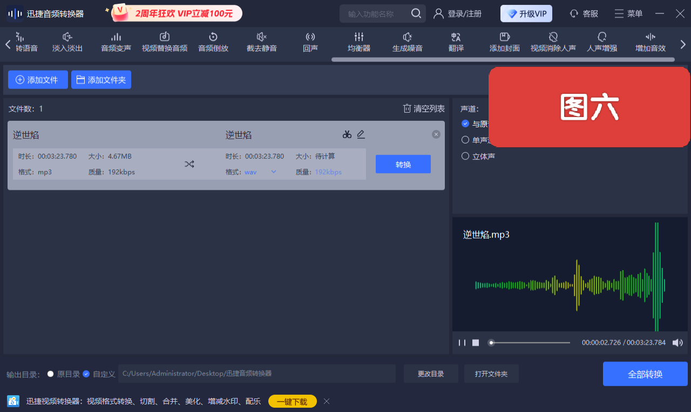The height and width of the screenshot is (412, 691).
Task: Open the 添加封面 add cover tool
Action: tap(504, 42)
